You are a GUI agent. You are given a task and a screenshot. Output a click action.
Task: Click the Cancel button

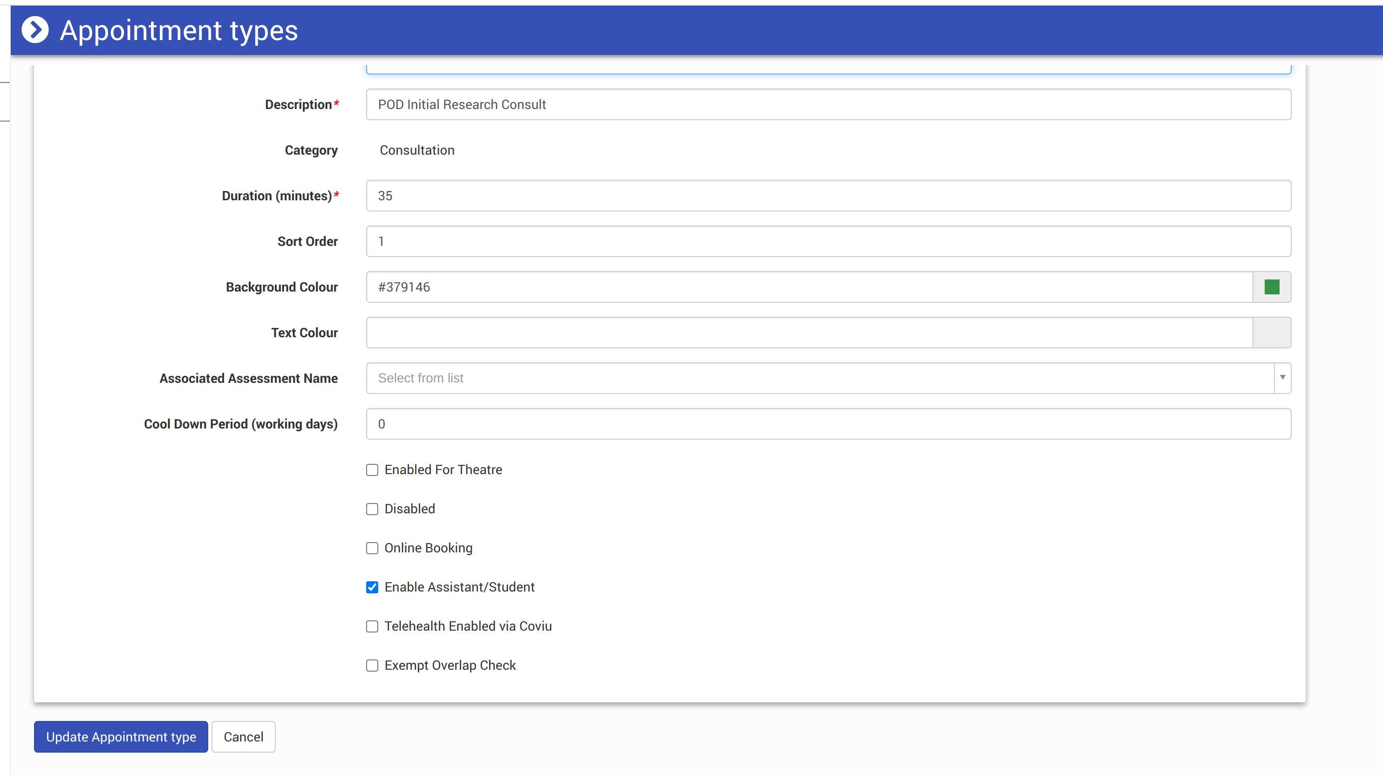coord(243,737)
